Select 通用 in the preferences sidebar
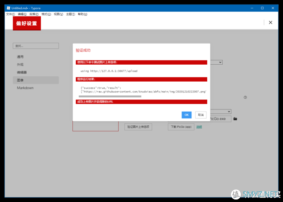This screenshot has width=283, height=202. click(20, 57)
